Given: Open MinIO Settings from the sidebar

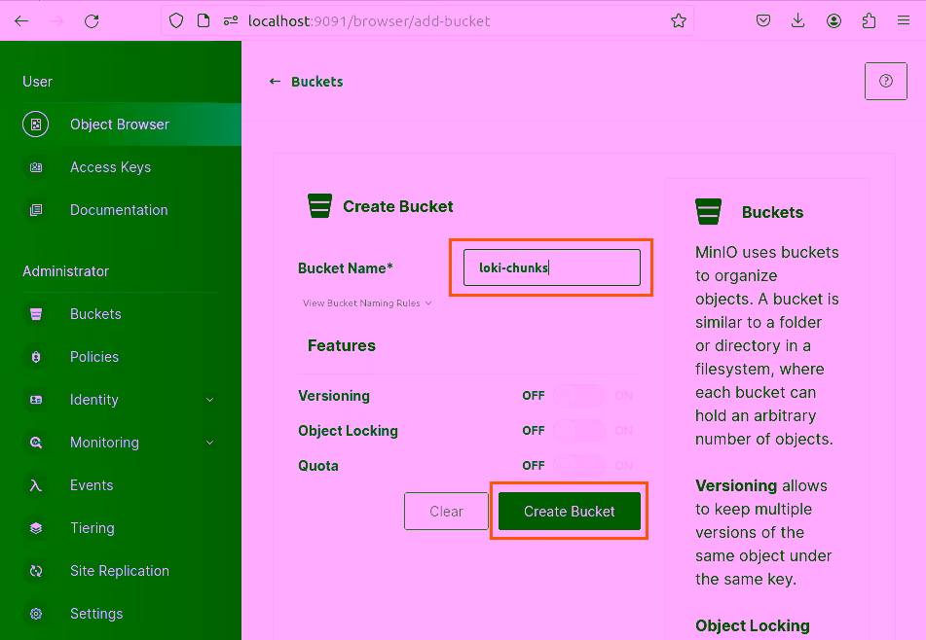Looking at the screenshot, I should [x=96, y=614].
